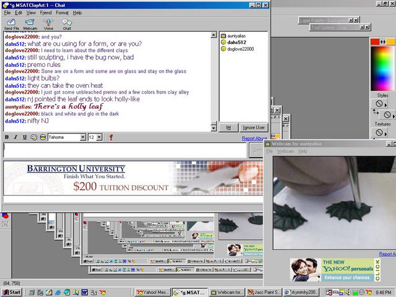Open the Help menu in chat window
Image resolution: width=396 pixels, height=297 pixels.
click(x=77, y=12)
